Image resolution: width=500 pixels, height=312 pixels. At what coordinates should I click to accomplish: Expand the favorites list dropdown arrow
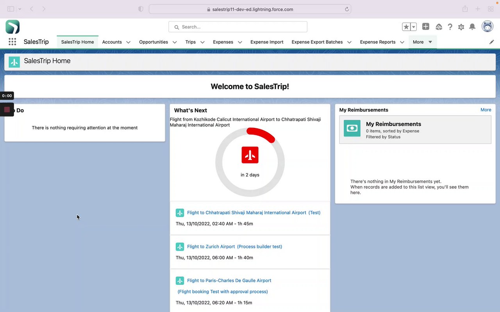[x=413, y=27]
